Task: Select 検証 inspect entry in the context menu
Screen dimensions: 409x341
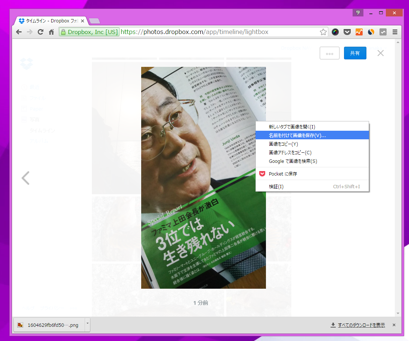Action: [x=312, y=186]
